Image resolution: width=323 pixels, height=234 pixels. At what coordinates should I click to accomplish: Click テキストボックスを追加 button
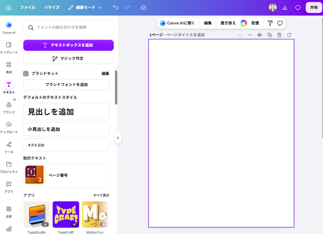[68, 45]
